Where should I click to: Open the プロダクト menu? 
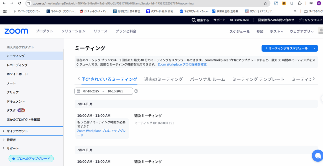[x=44, y=31]
